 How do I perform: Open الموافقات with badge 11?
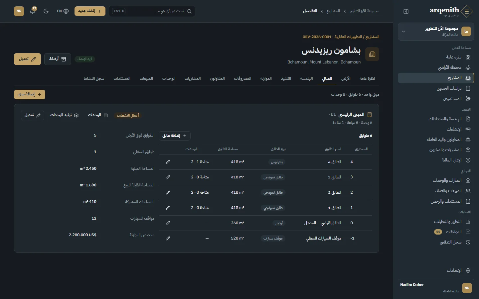(x=436, y=232)
